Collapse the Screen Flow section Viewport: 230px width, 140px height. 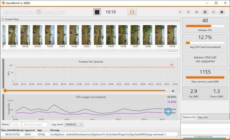click(3, 19)
